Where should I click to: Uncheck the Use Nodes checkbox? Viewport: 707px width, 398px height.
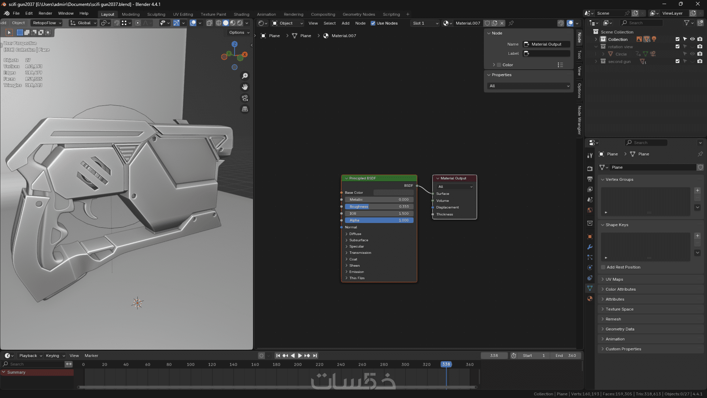(x=373, y=23)
